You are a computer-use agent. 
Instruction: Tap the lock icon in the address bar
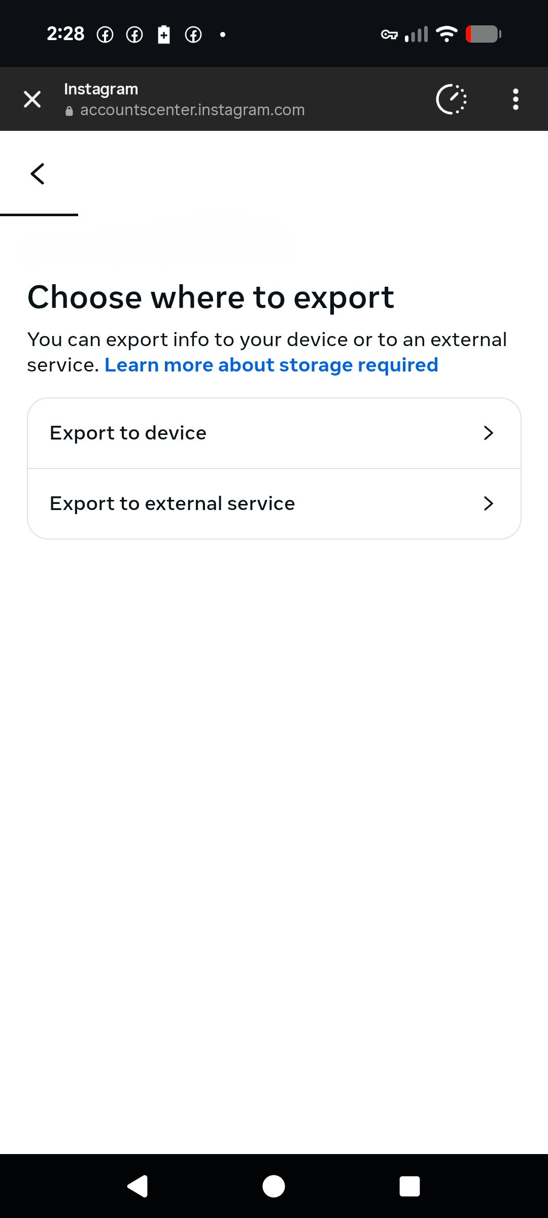70,110
